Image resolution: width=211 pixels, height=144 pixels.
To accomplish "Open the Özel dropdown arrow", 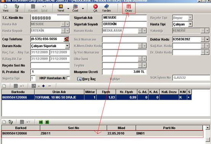I will coord(83,8).
